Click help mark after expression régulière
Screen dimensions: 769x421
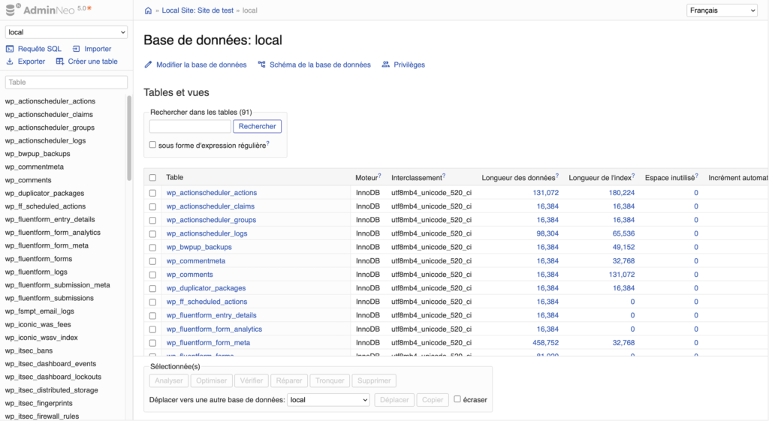tap(268, 143)
